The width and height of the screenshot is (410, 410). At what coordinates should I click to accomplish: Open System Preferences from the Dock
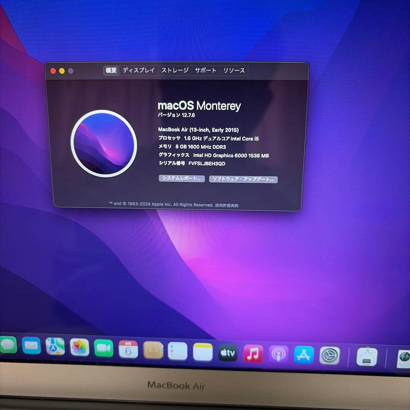328,355
